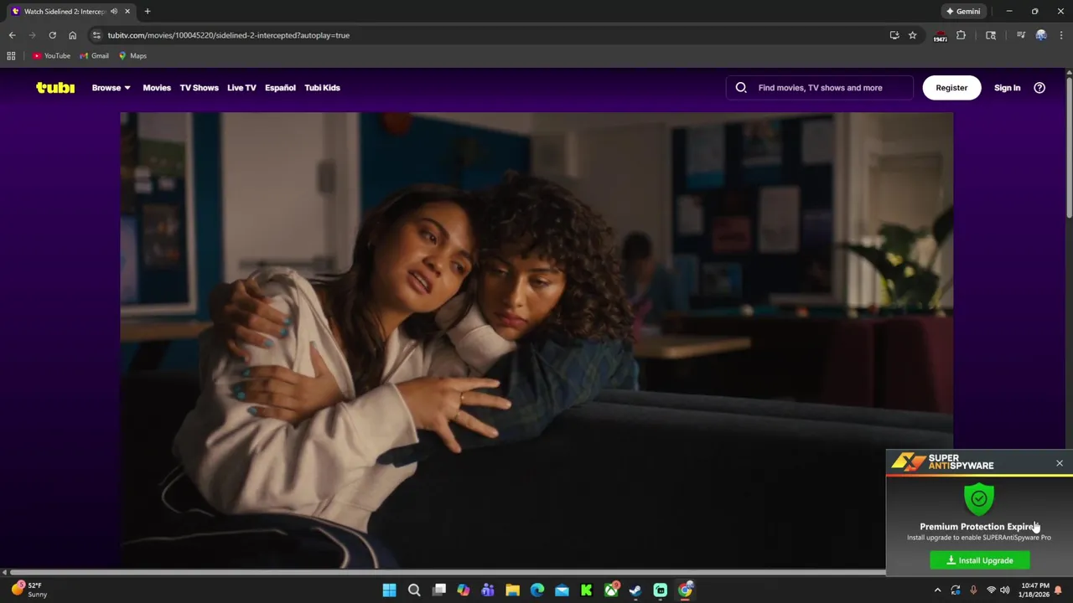Open File Explorer from the taskbar
Image resolution: width=1073 pixels, height=603 pixels.
(x=512, y=590)
